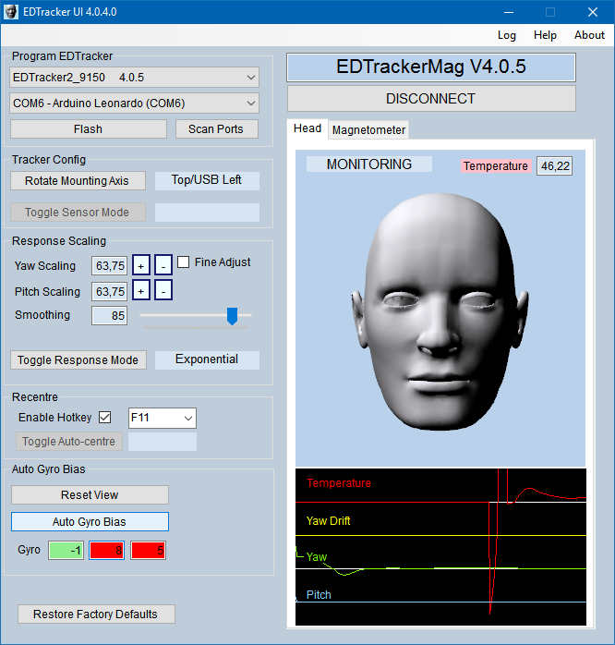Click the MONITORING status label
615x645 pixels.
pyautogui.click(x=369, y=164)
